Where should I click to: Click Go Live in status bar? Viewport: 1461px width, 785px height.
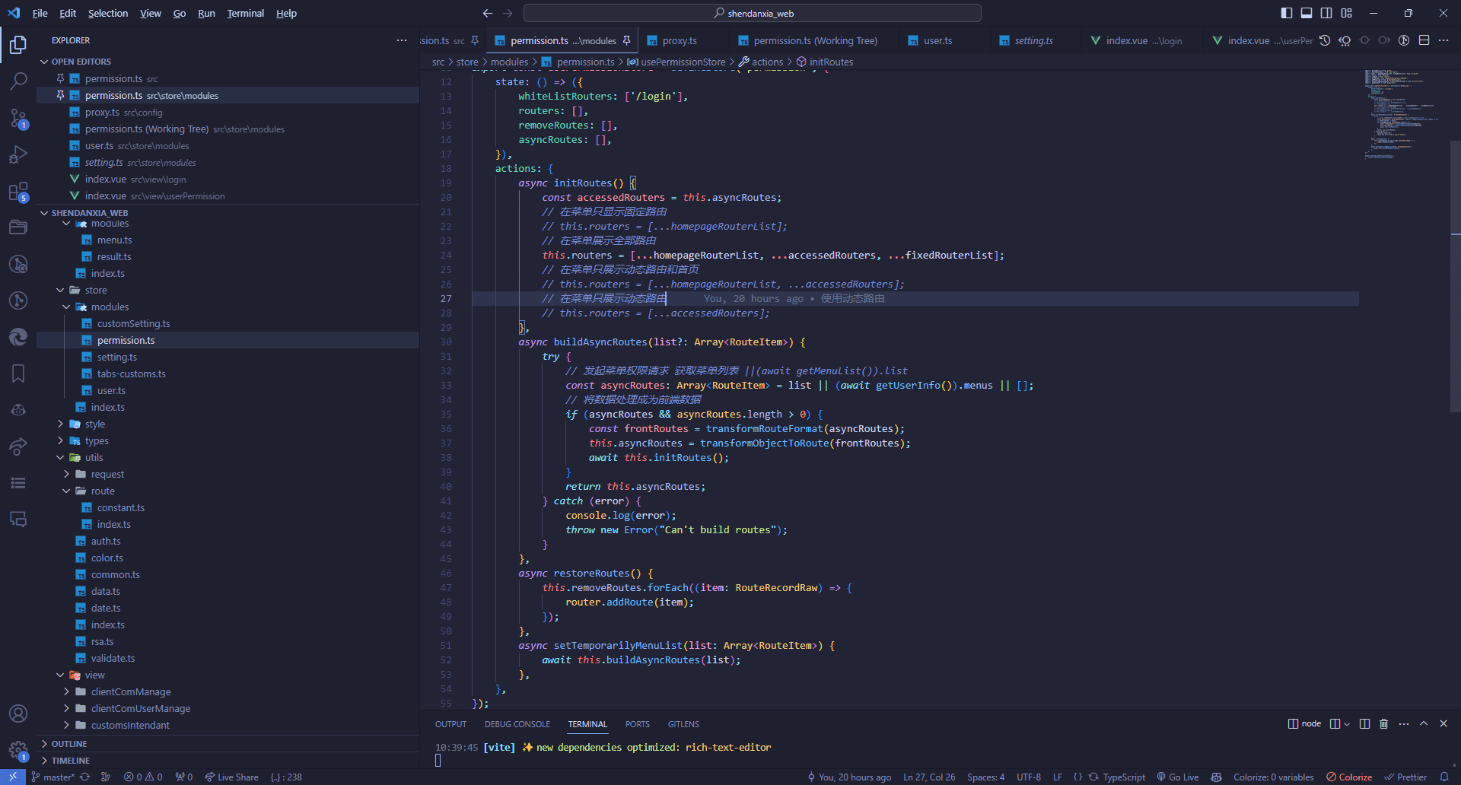pos(1177,777)
